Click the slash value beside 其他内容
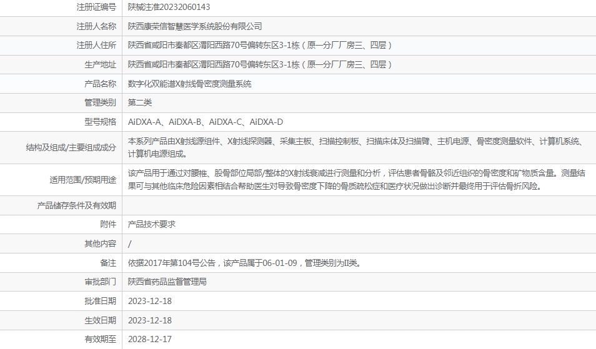 [129, 244]
